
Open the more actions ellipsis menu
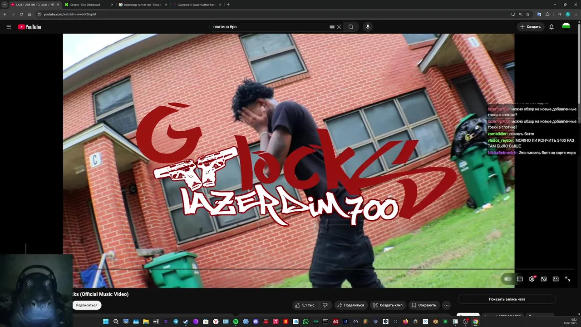click(447, 305)
